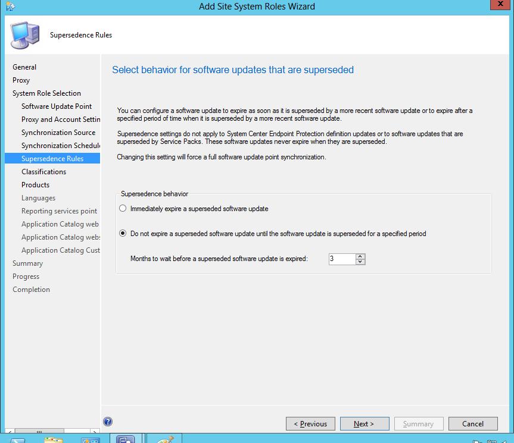
Task: Click Application Catalog Customizations sidebar entry
Action: [x=61, y=250]
